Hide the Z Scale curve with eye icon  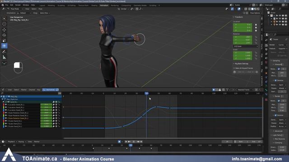[6, 126]
